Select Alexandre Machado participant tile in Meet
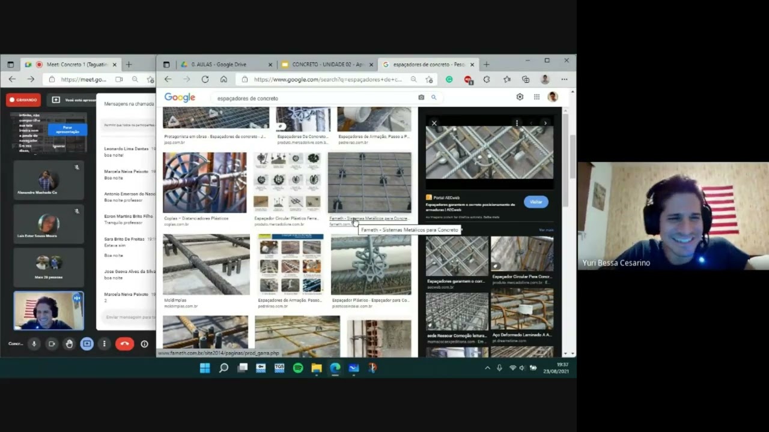The height and width of the screenshot is (432, 769). [49, 180]
